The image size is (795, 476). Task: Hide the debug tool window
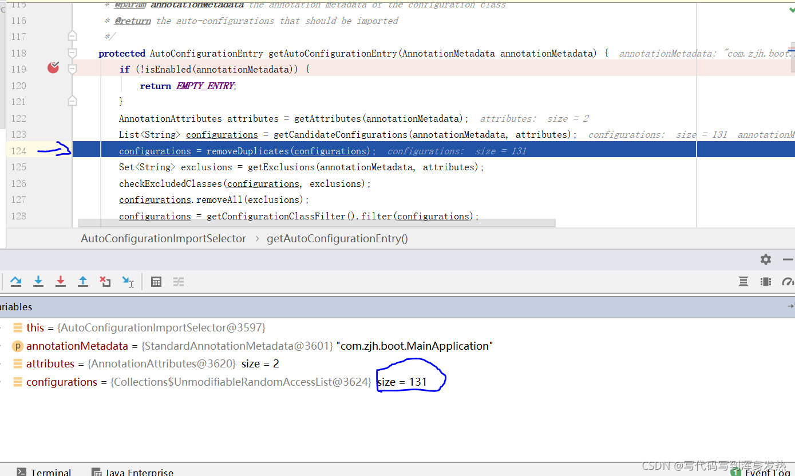tap(788, 259)
